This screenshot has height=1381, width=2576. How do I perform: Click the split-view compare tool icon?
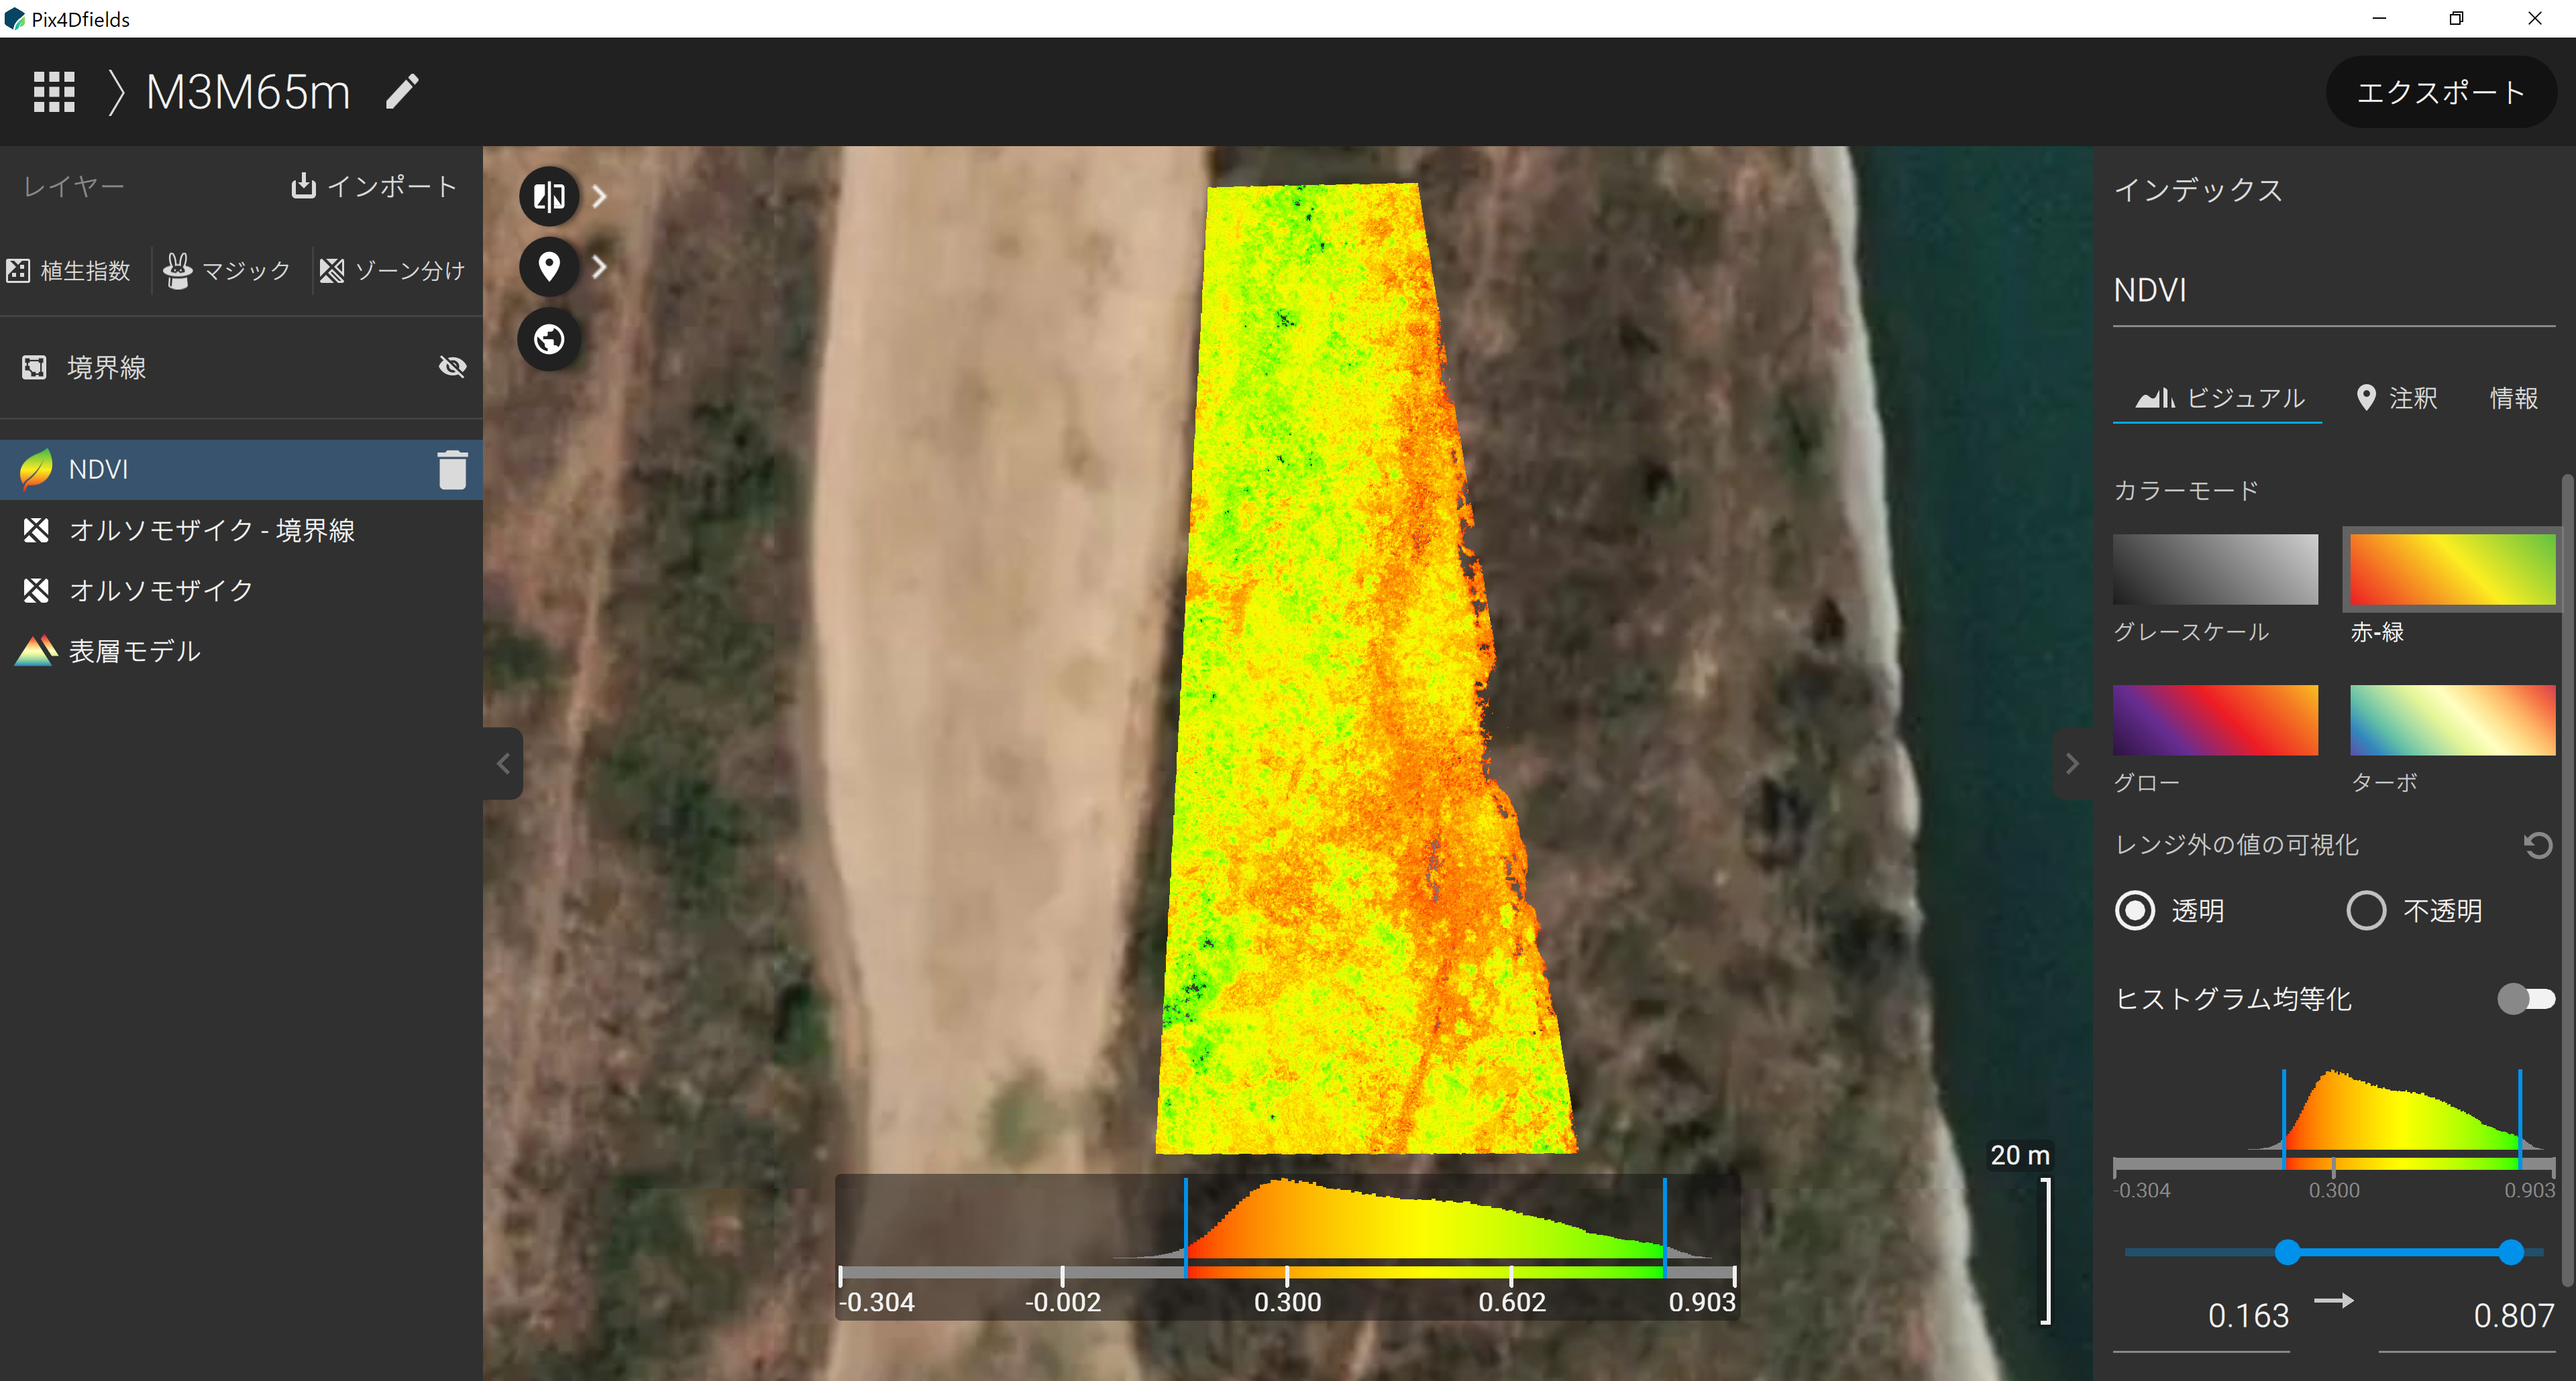(x=549, y=196)
